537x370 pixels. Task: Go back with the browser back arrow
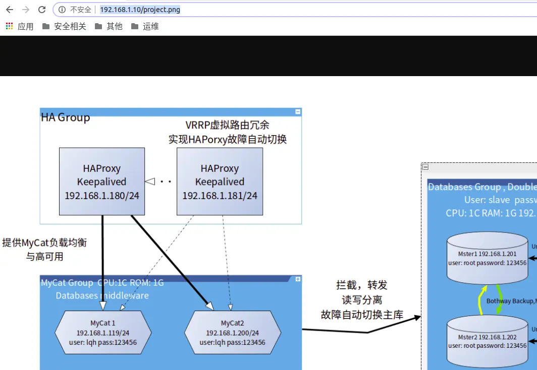(x=10, y=10)
